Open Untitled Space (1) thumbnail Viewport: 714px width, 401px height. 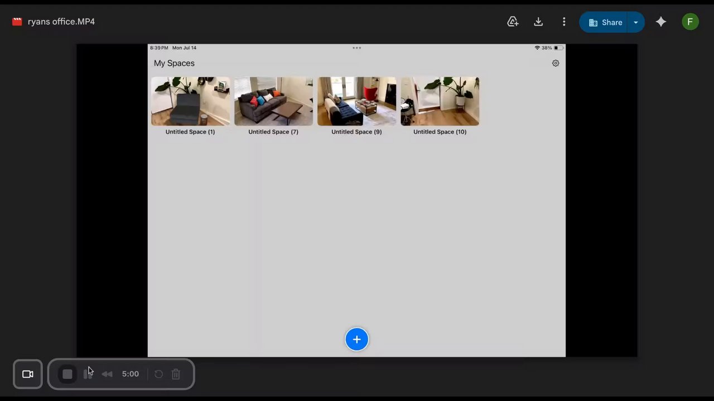click(x=190, y=101)
